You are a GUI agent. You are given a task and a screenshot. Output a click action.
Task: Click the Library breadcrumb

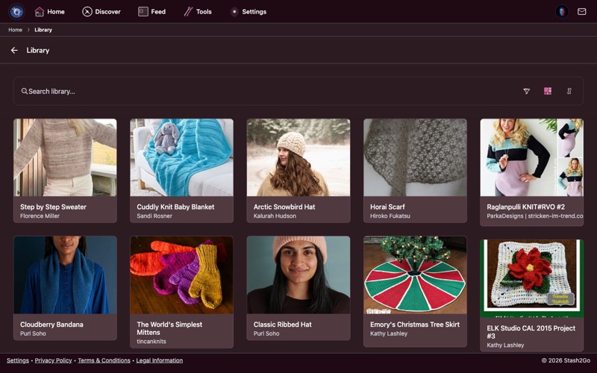43,30
